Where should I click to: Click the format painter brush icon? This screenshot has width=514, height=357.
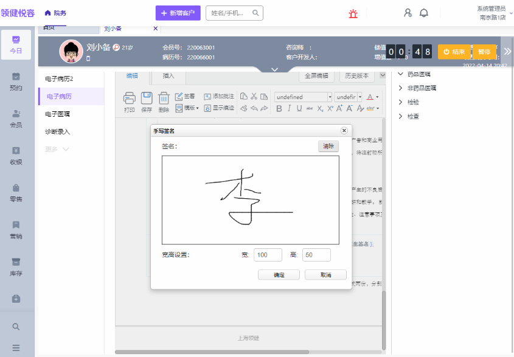[243, 108]
